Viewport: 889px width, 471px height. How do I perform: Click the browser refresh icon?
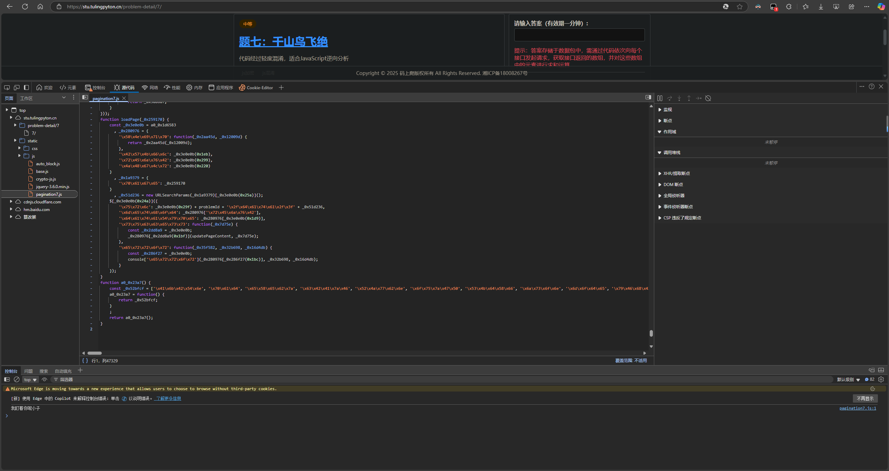[25, 7]
